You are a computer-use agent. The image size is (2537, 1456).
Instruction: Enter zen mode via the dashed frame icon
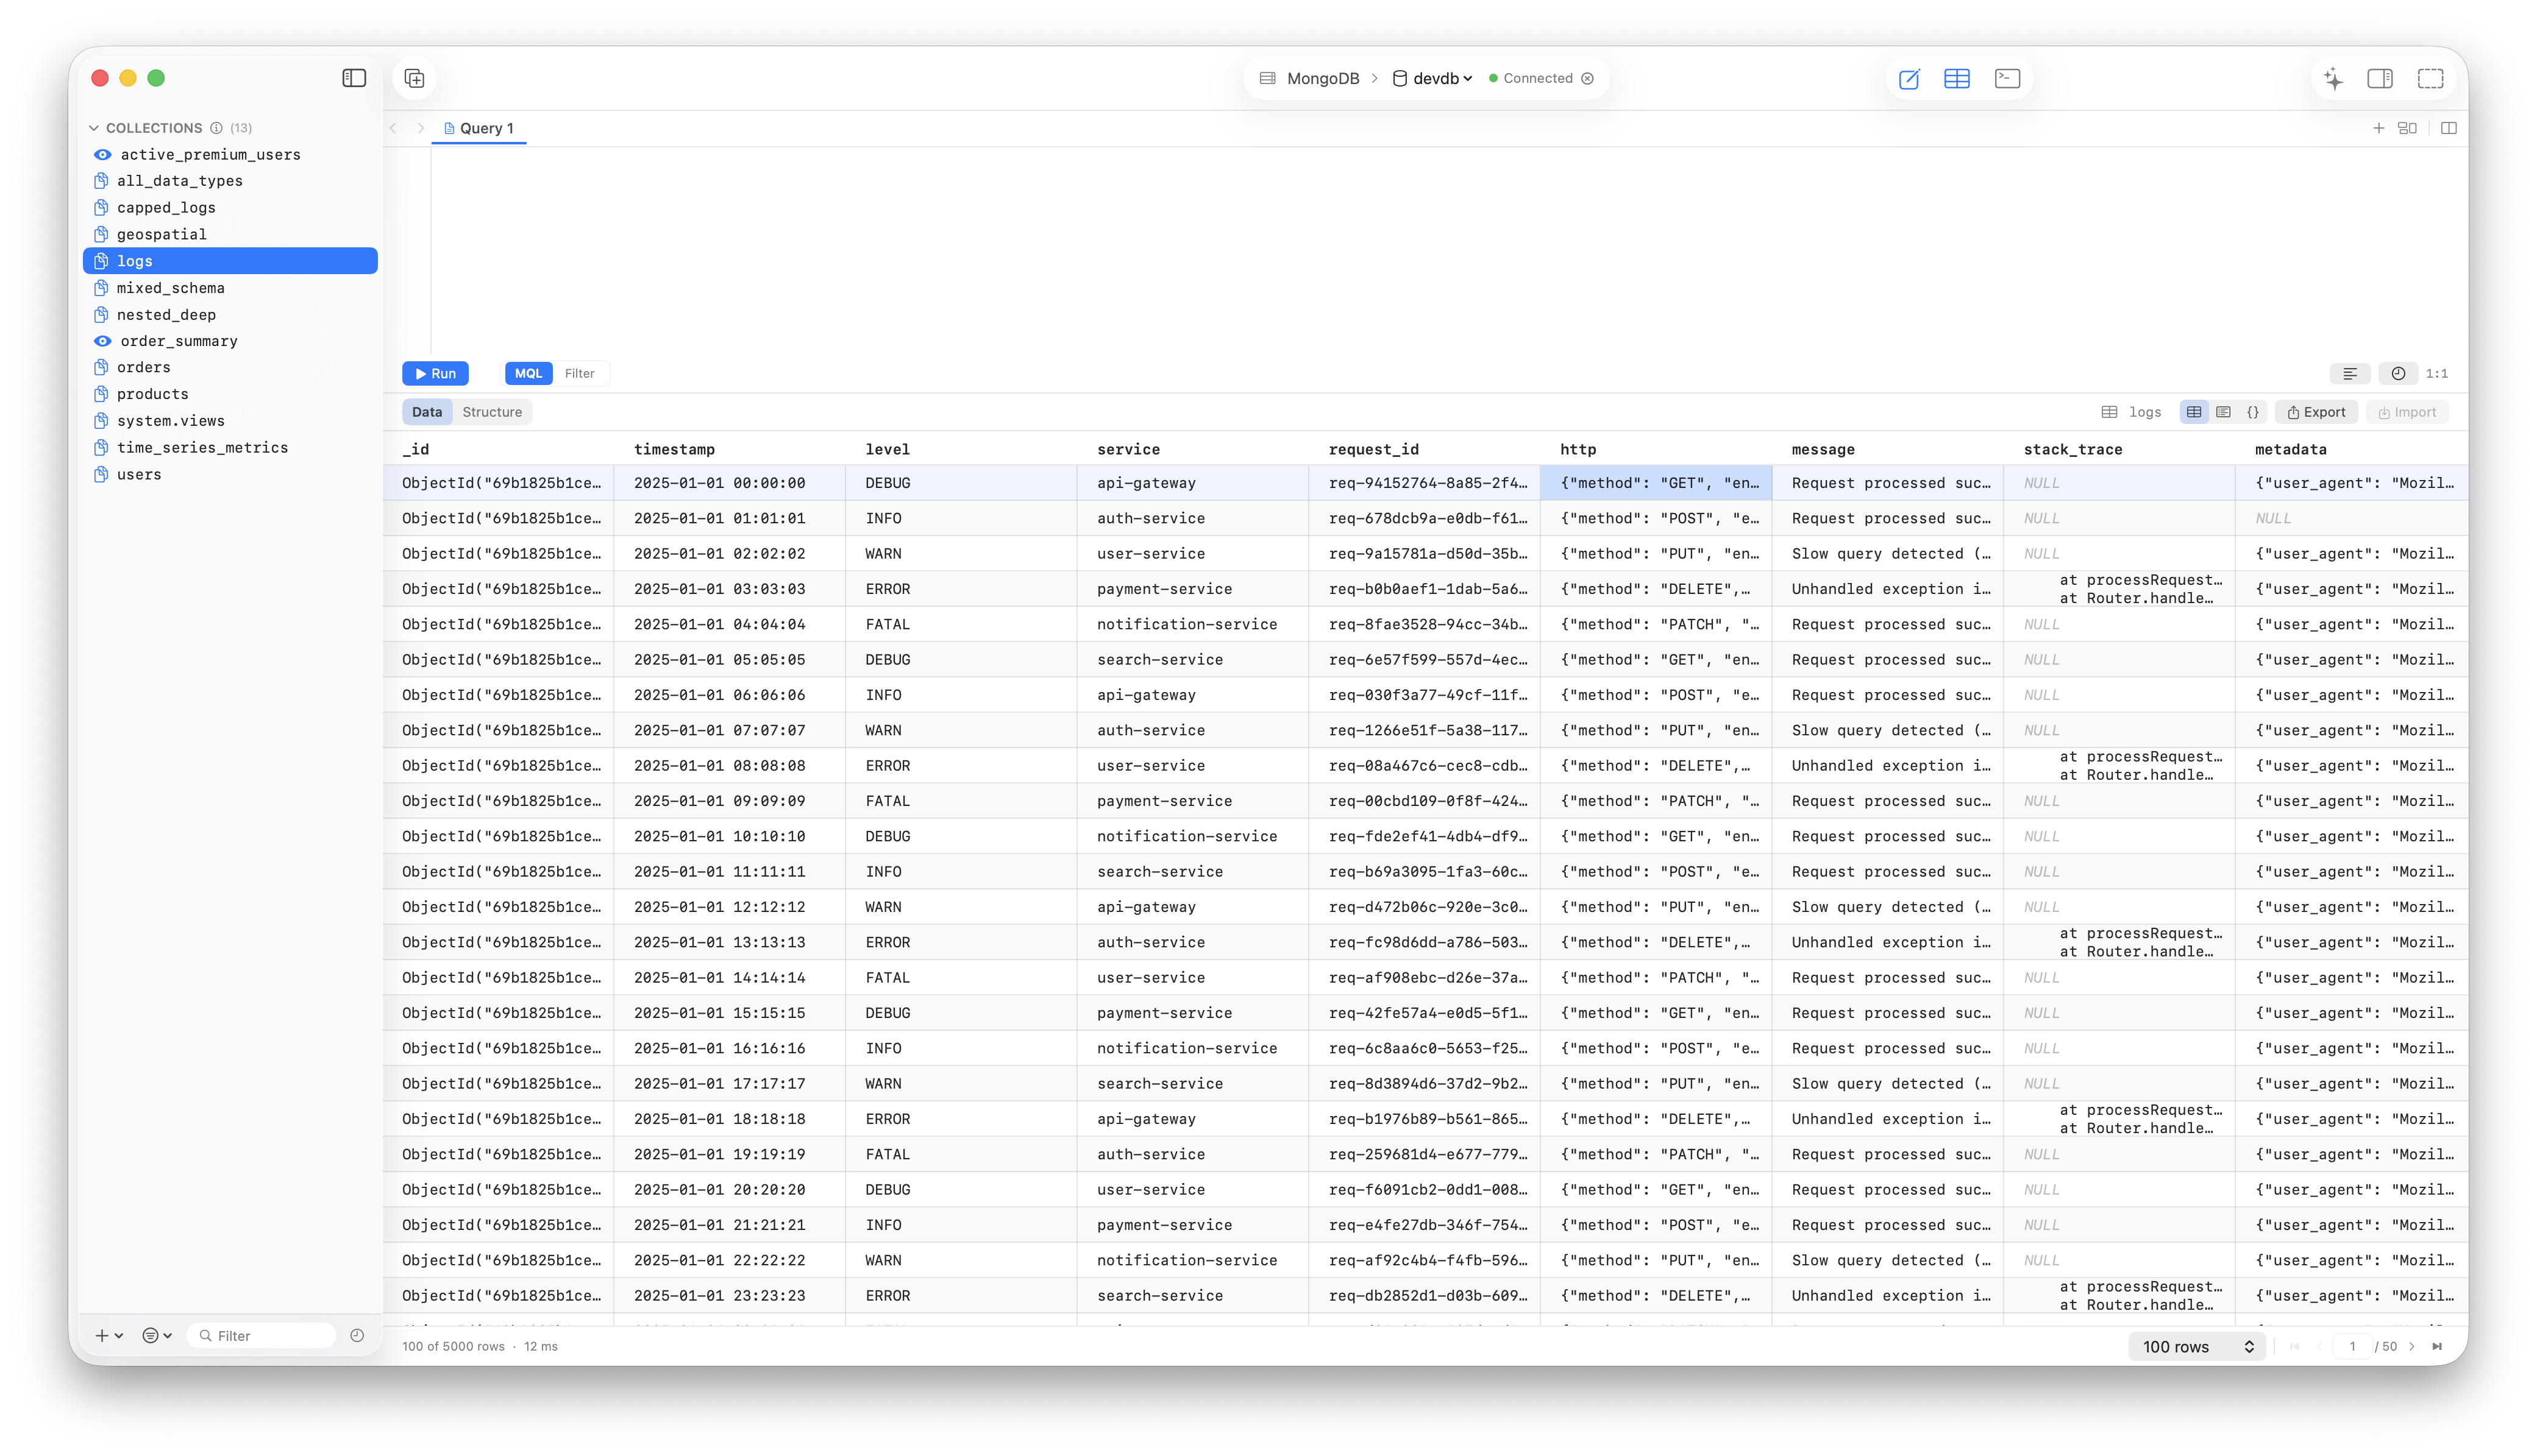pos(2430,78)
